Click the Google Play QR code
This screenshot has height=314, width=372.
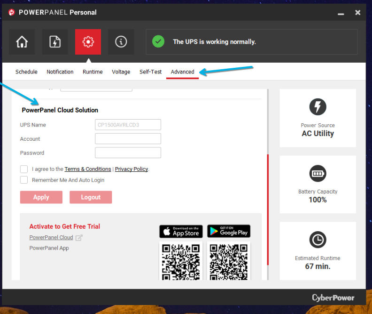[229, 261]
